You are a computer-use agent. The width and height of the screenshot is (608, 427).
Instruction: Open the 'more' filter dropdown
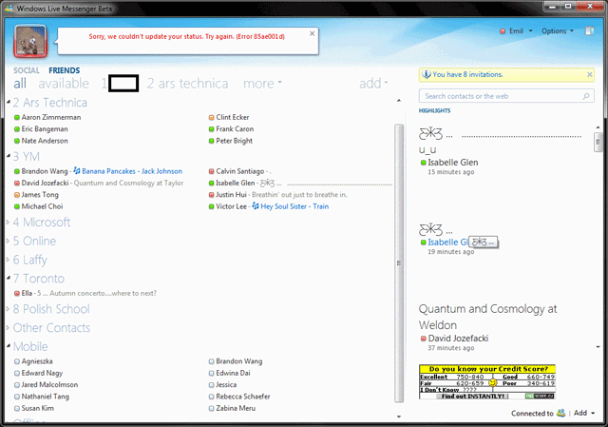[262, 84]
